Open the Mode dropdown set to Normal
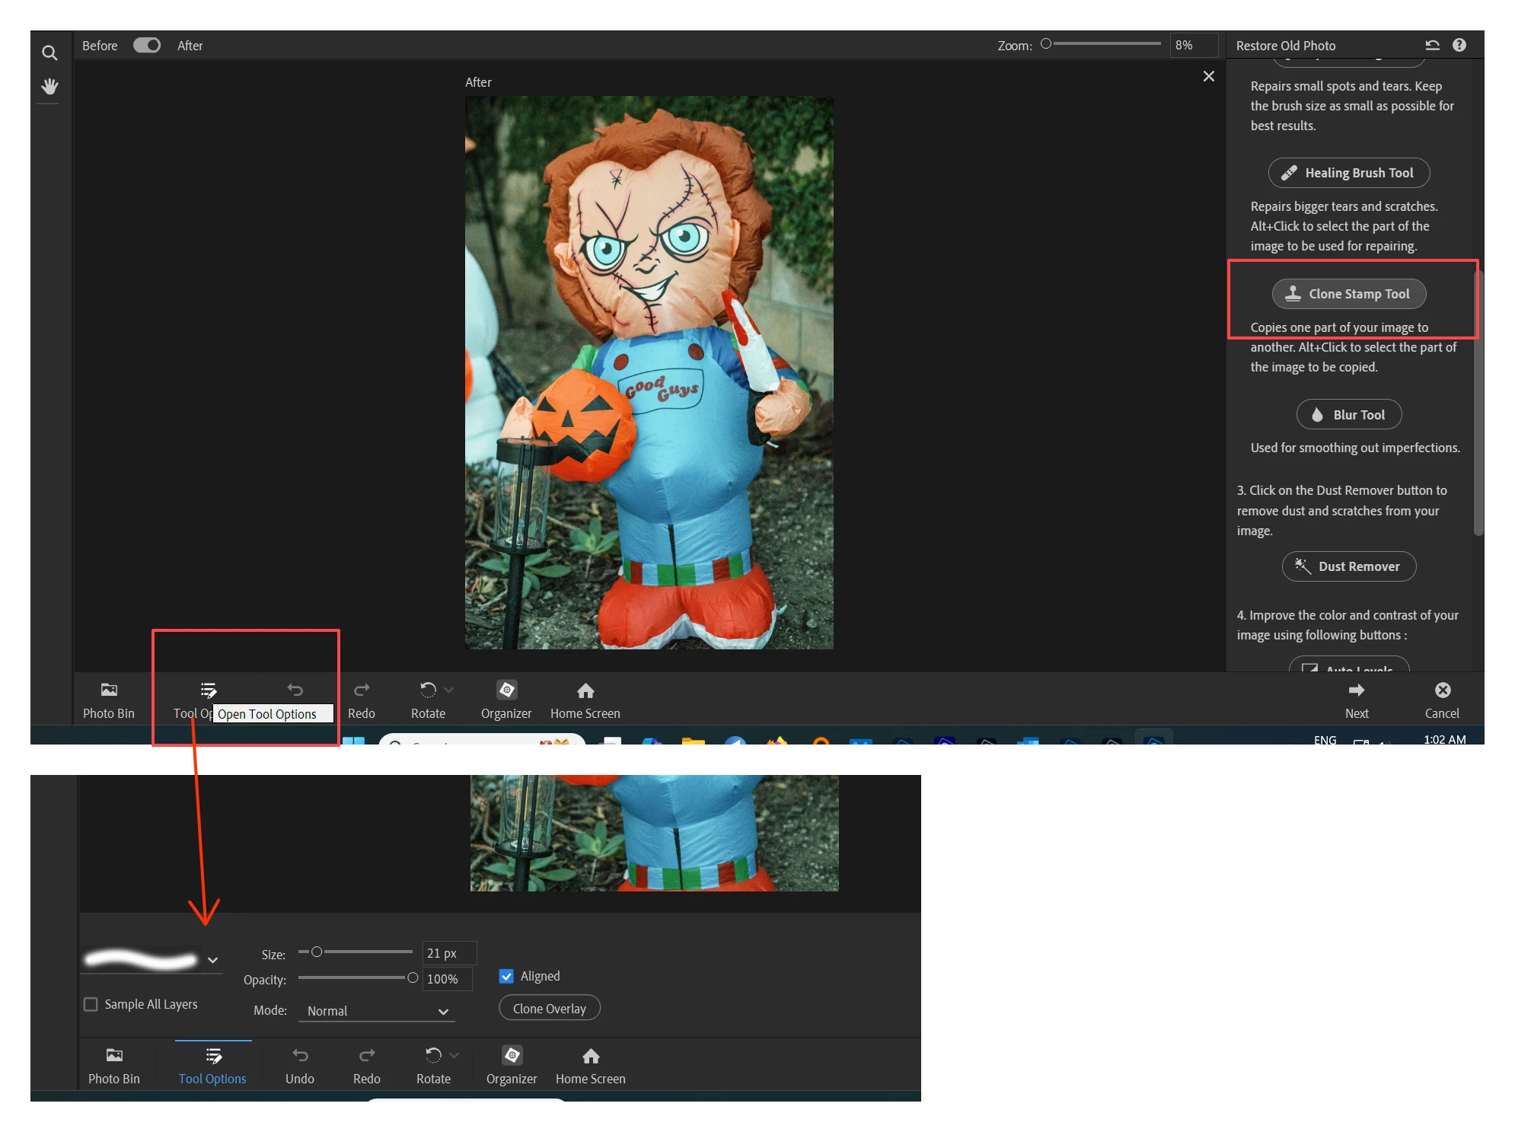 (377, 1011)
